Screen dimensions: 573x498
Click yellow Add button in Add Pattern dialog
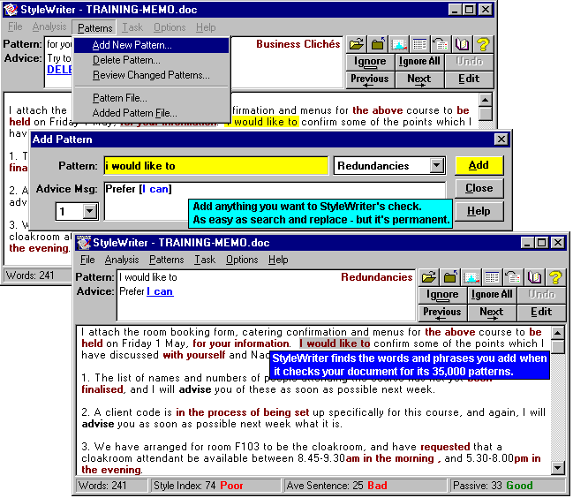[x=479, y=165]
